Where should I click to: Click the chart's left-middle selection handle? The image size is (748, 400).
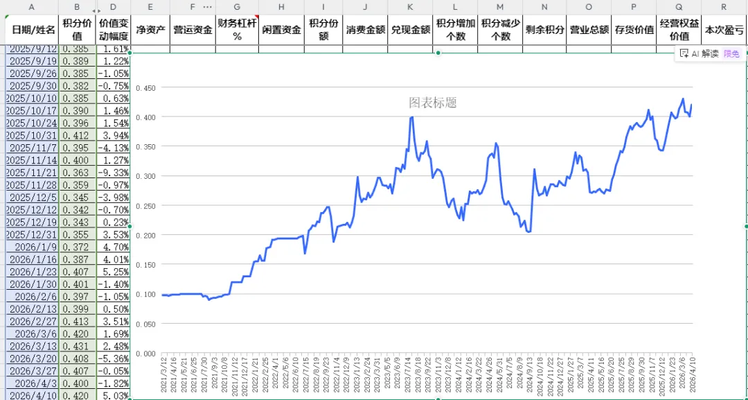[x=130, y=226]
